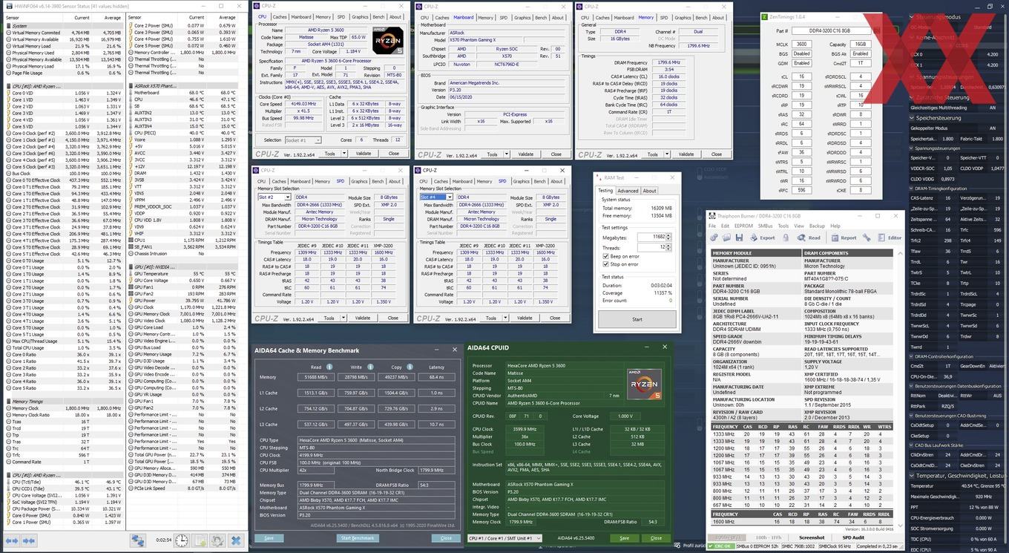This screenshot has height=553, width=1009.
Task: Open Thaiphoon Burner Editor toolbar button
Action: click(x=890, y=238)
